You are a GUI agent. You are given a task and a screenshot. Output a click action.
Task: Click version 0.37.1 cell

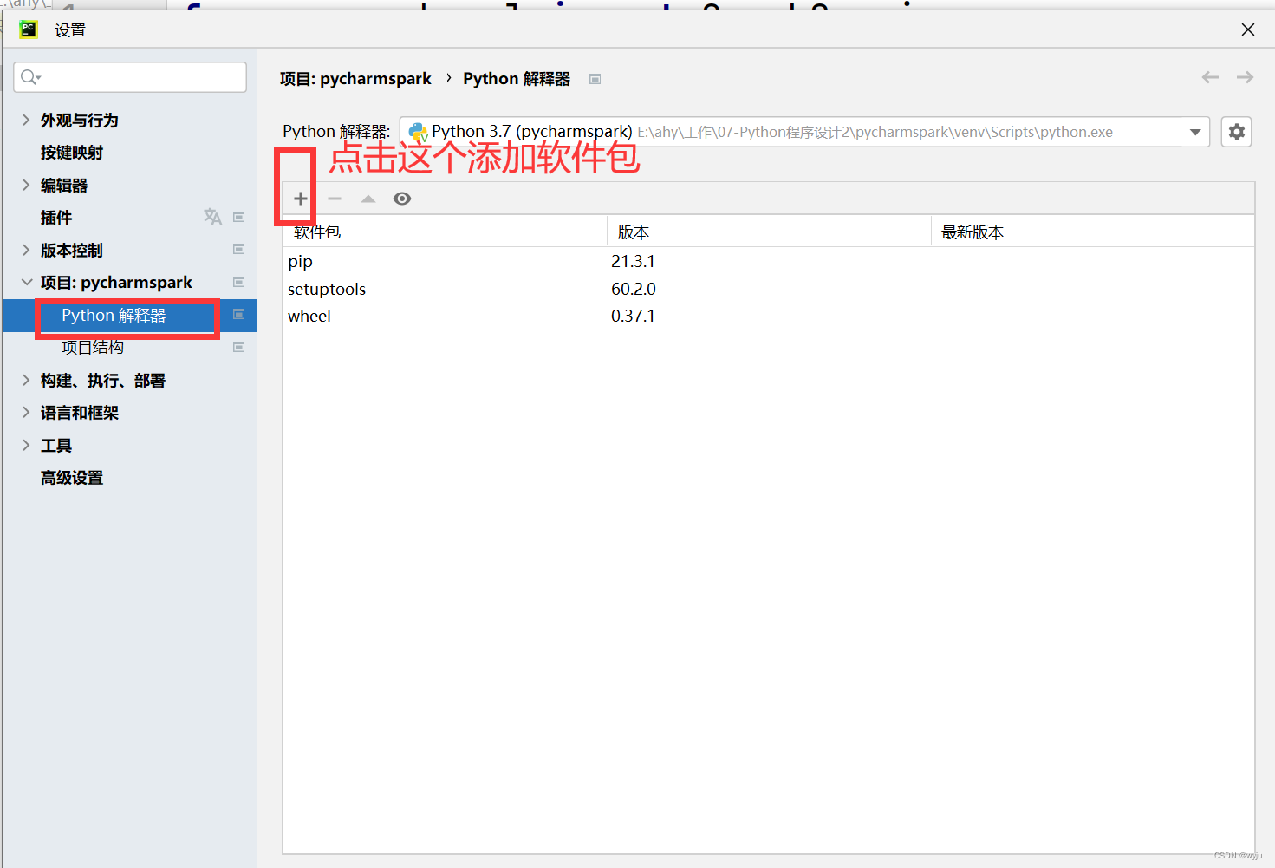coord(633,316)
